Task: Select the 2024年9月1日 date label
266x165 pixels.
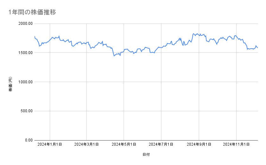Action: 199,144
